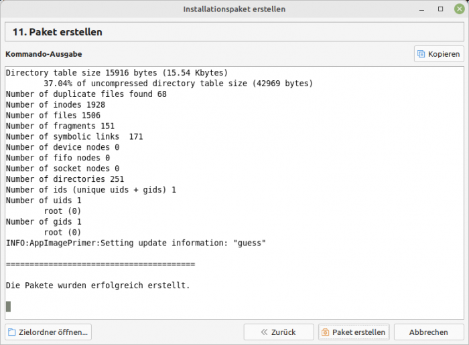Click the 'Die Pakete wurden erfolgreich erstellt.' line
The height and width of the screenshot is (345, 469).
click(x=98, y=285)
